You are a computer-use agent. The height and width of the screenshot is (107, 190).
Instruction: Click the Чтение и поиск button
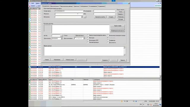pos(70,60)
